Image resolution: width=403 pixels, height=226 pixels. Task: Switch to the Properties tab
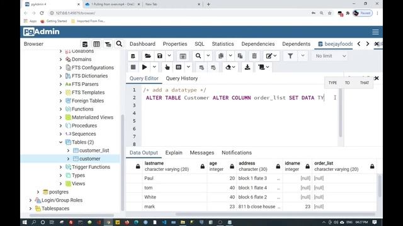pyautogui.click(x=175, y=44)
